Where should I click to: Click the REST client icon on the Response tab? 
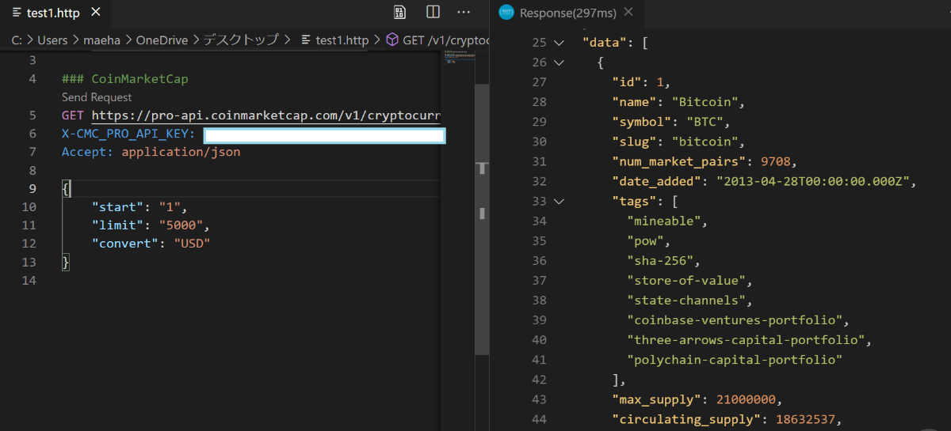coord(506,13)
